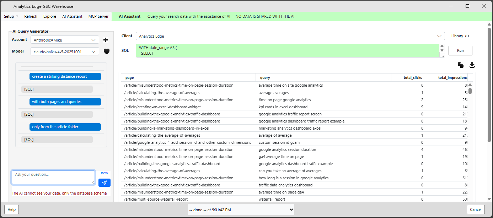
Task: Sort by the query column header
Action: click(x=323, y=77)
